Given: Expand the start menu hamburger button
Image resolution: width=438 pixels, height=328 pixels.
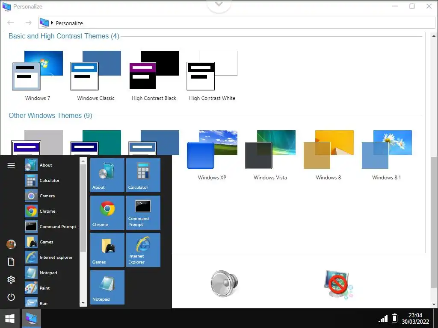Looking at the screenshot, I should 11,166.
